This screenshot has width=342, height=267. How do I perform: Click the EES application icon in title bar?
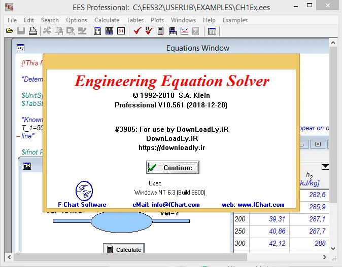9,7
